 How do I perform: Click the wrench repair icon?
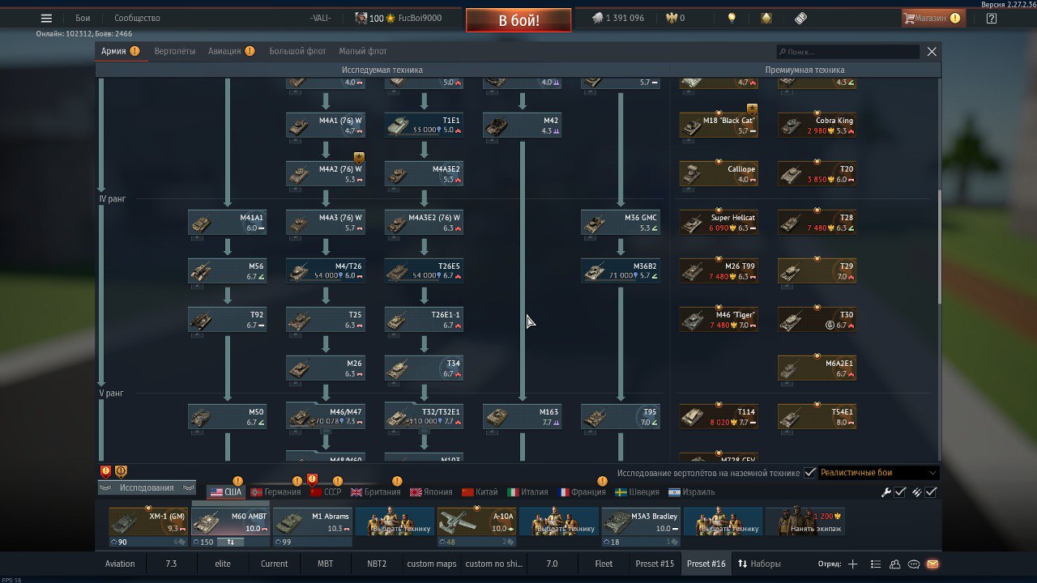[886, 492]
